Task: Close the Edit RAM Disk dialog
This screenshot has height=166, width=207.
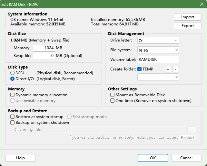Action: pyautogui.click(x=202, y=4)
